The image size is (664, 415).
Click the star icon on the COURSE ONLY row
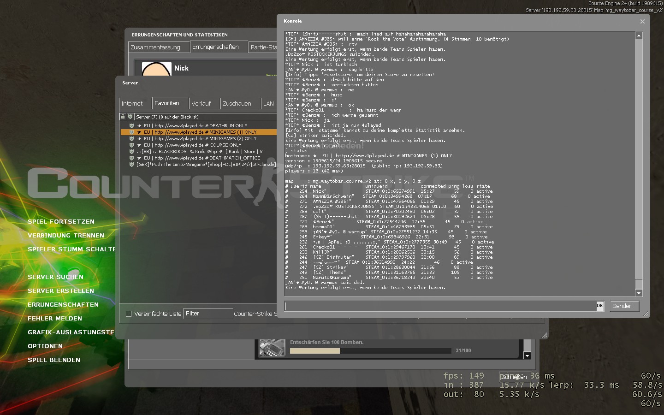pos(139,145)
